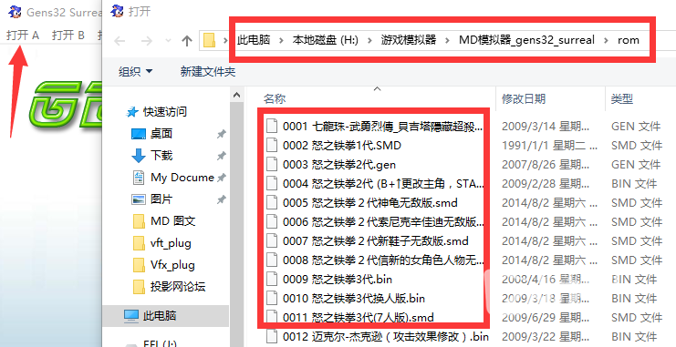Image resolution: width=676 pixels, height=347 pixels.
Task: Open the 打开 A menu in Gens32 window
Action: tap(23, 35)
